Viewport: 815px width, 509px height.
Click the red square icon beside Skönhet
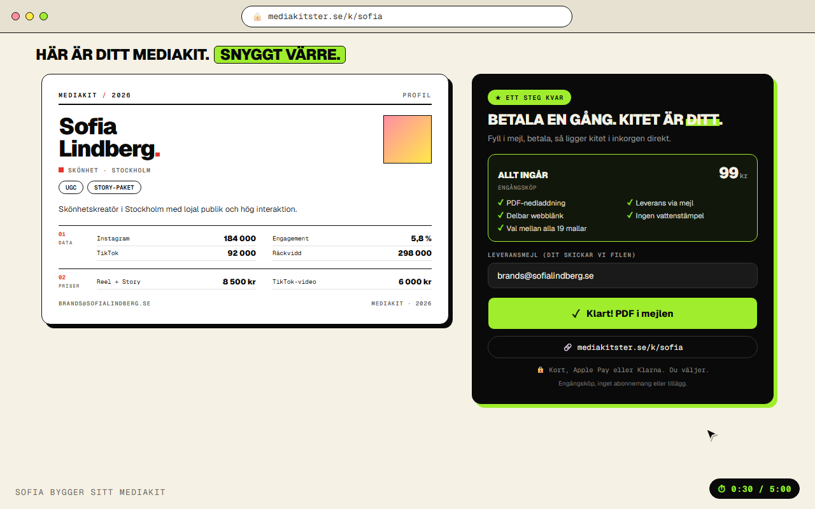coord(61,171)
